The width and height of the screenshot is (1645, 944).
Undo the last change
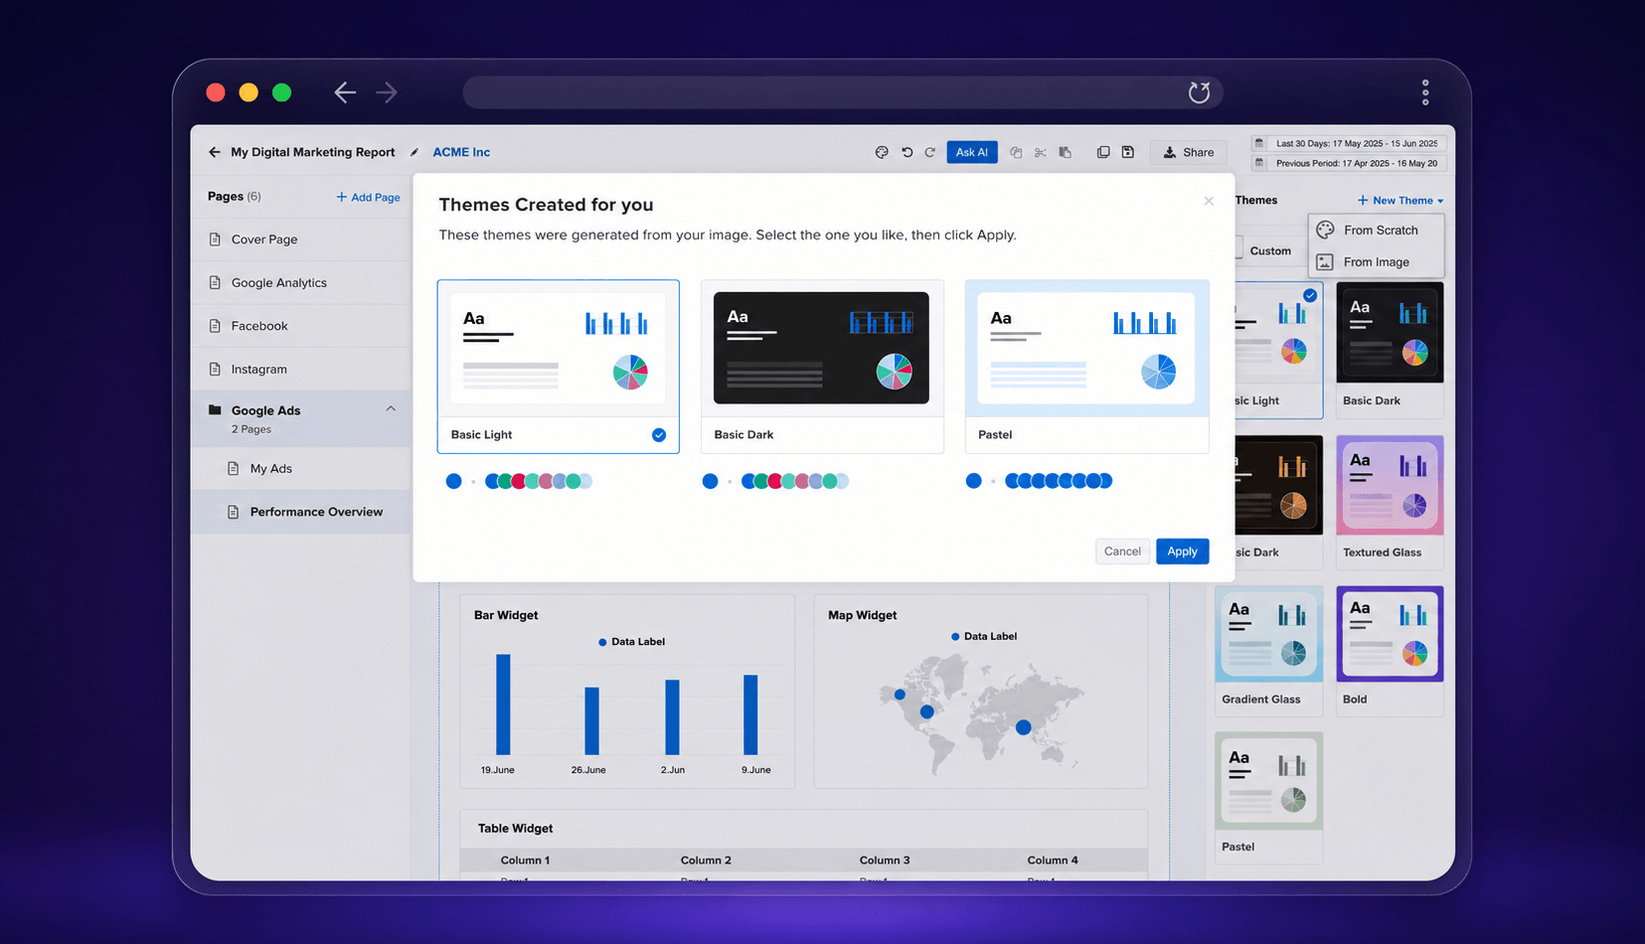point(906,152)
